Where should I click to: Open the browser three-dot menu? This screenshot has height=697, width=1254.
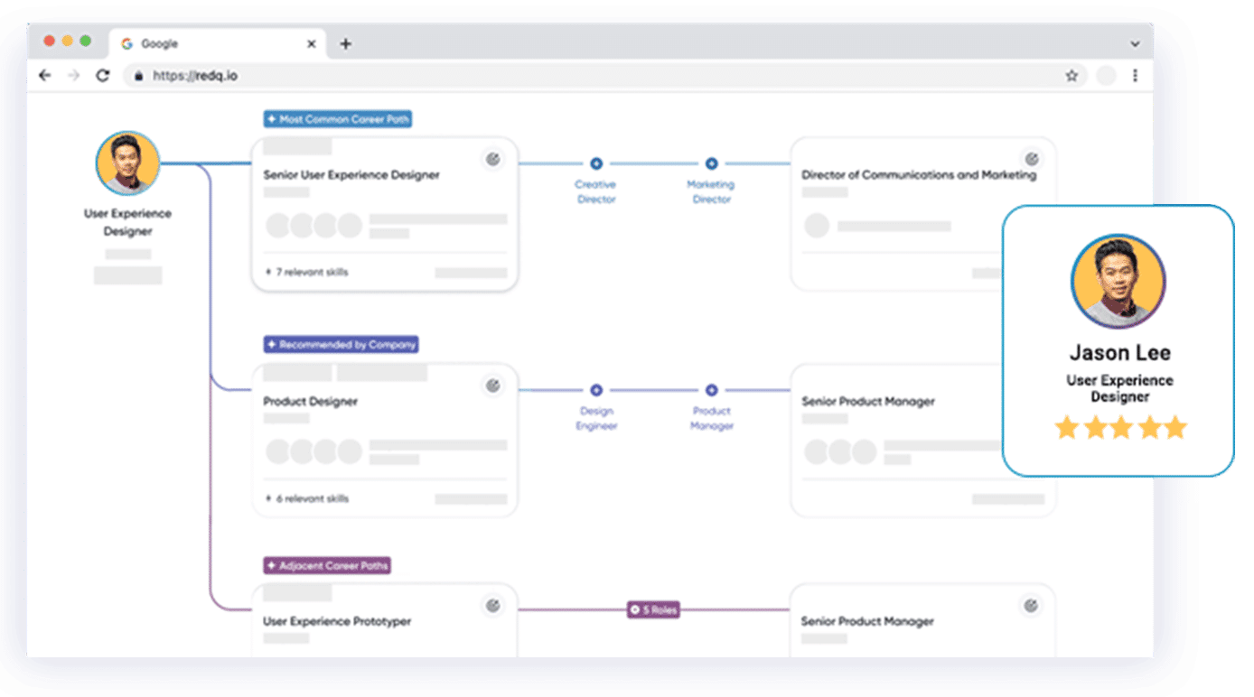1136,76
